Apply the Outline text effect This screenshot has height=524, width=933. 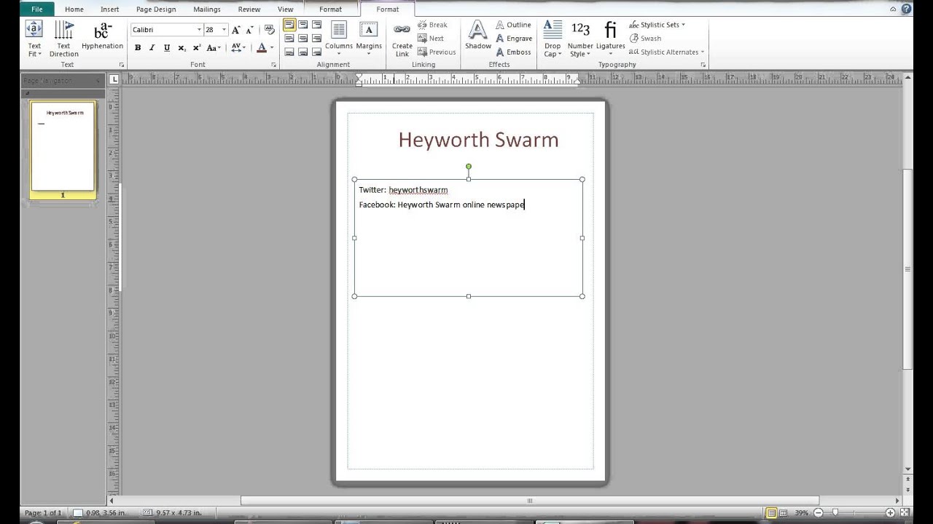513,25
